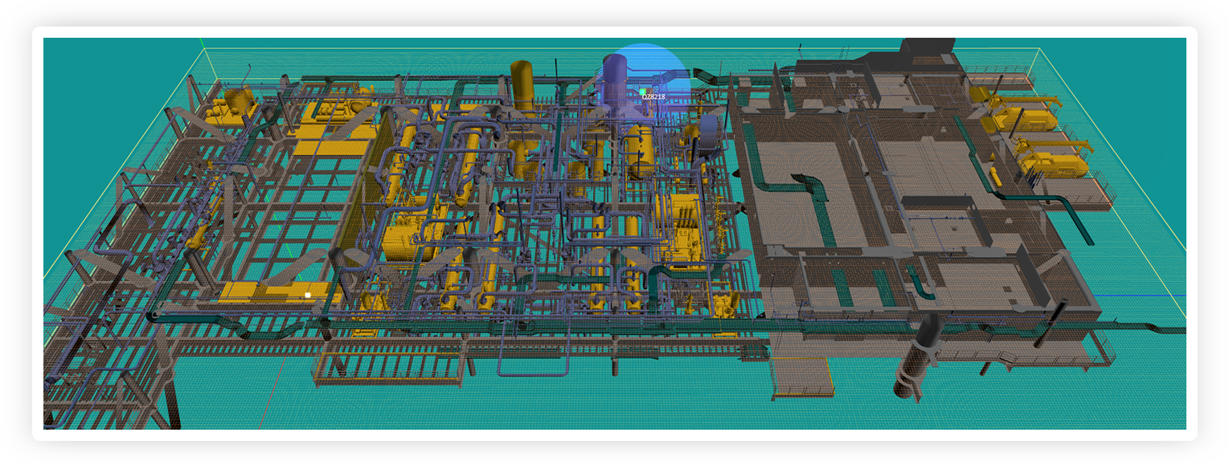Select the green square marker beside QZ8218

click(x=642, y=92)
